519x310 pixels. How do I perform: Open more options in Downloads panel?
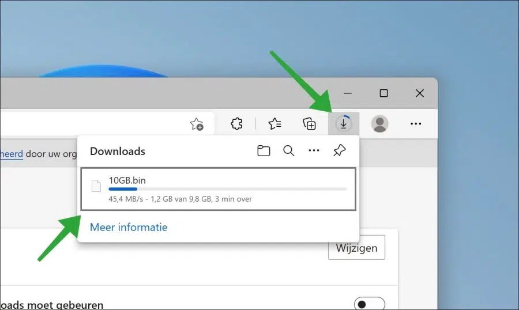tap(314, 150)
